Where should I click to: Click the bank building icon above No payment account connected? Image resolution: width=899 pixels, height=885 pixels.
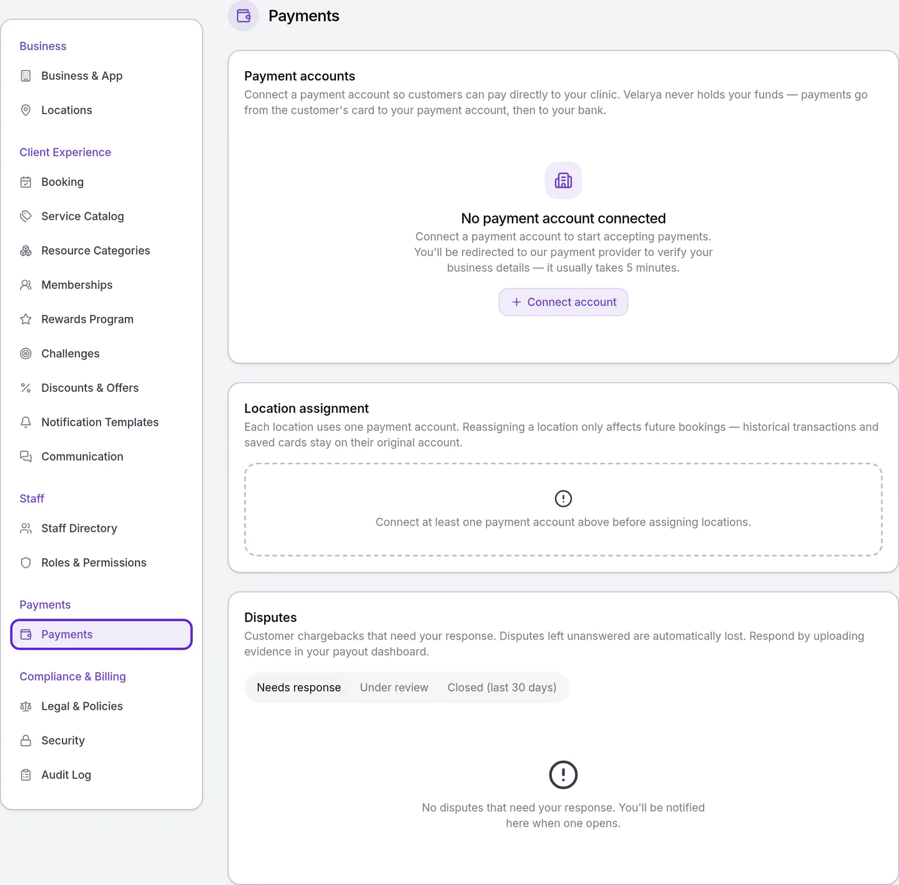pyautogui.click(x=563, y=180)
